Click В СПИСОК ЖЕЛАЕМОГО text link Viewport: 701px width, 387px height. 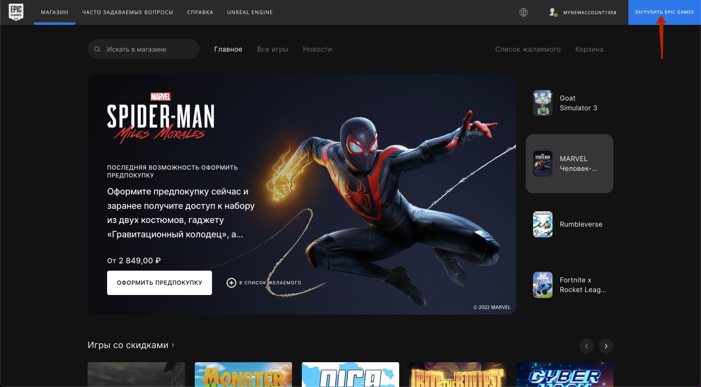point(270,282)
